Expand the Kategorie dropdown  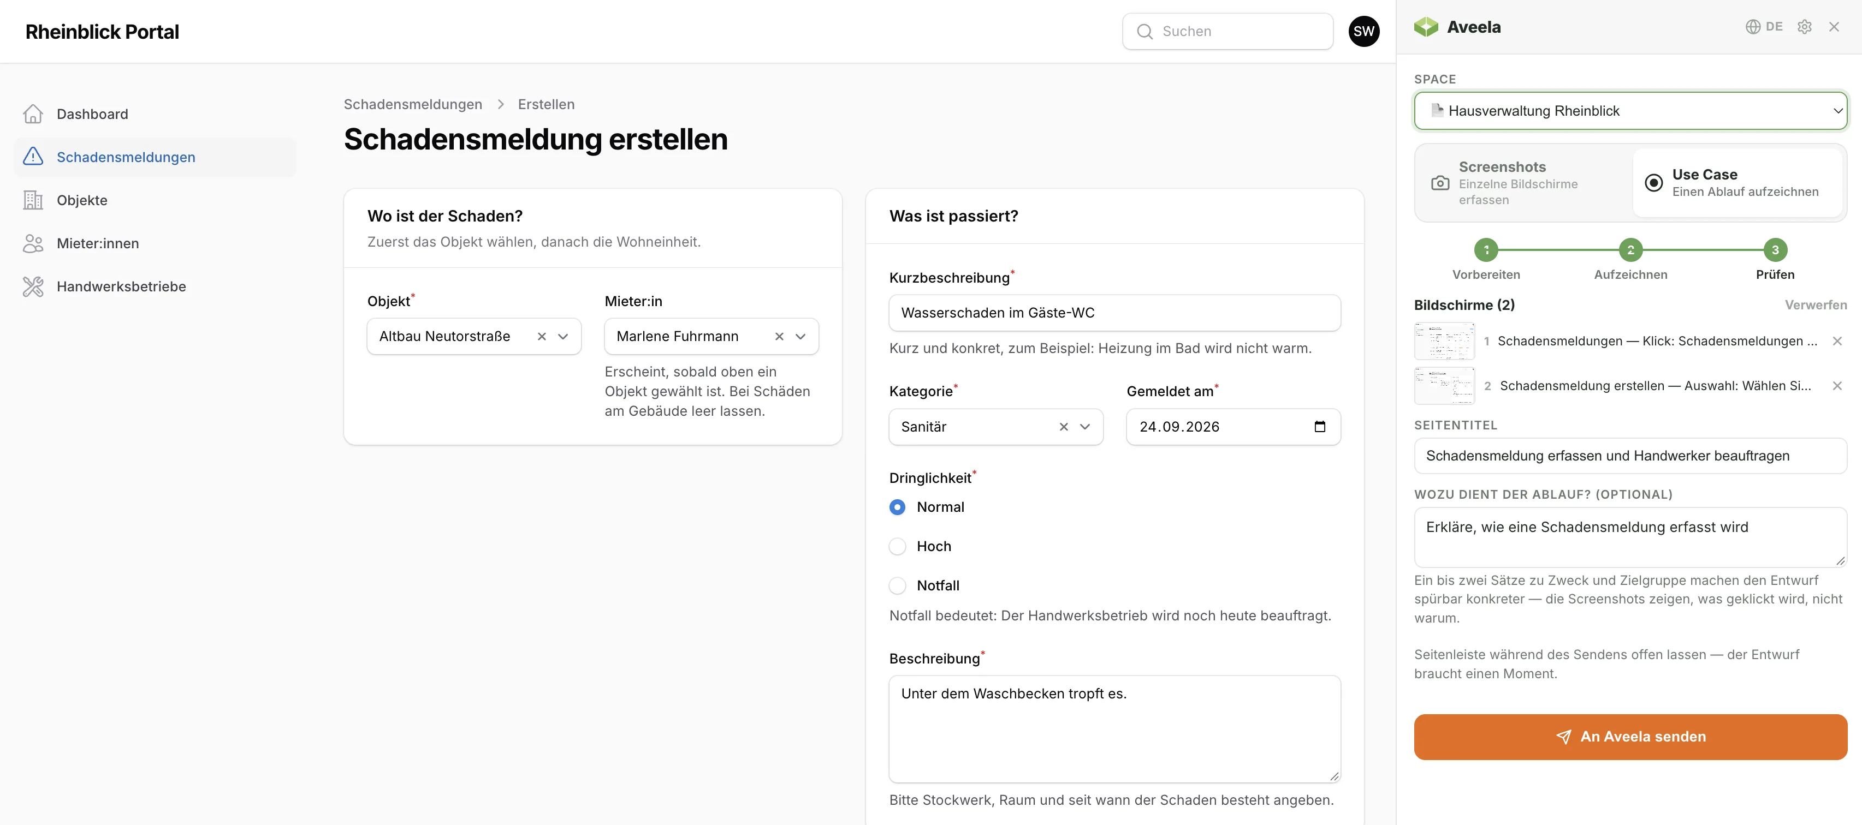pos(1085,427)
